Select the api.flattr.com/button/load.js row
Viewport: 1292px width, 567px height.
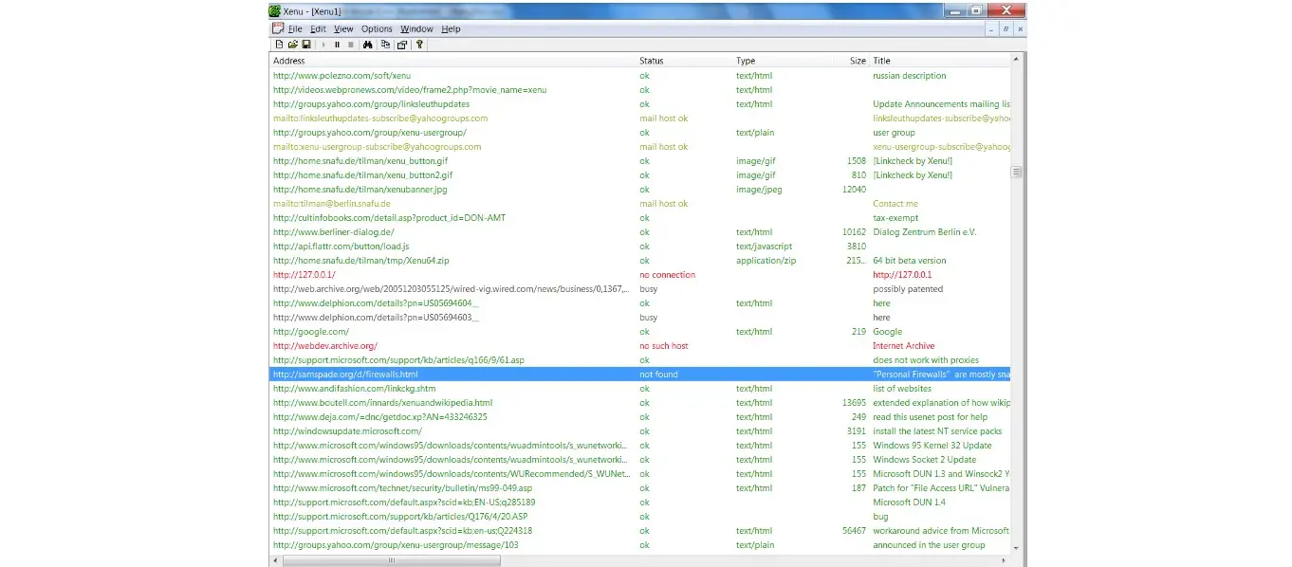point(639,247)
